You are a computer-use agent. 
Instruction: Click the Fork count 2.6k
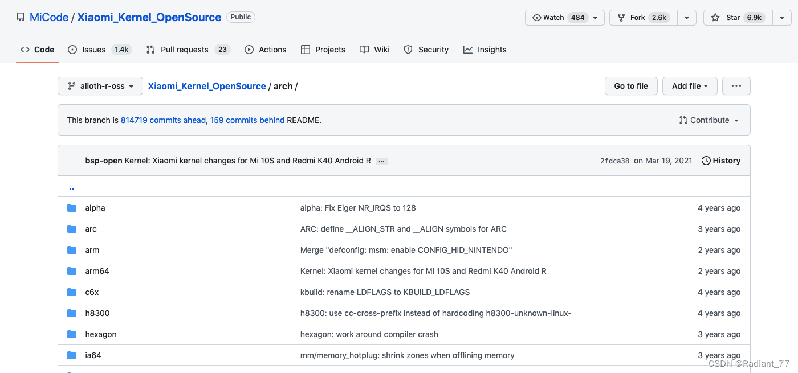tap(659, 18)
